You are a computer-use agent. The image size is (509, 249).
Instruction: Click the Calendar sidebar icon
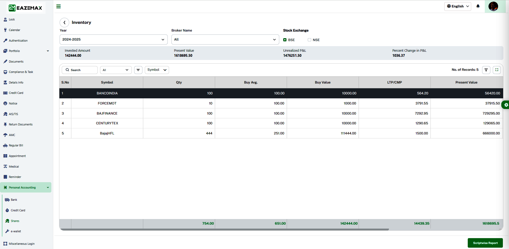5,30
